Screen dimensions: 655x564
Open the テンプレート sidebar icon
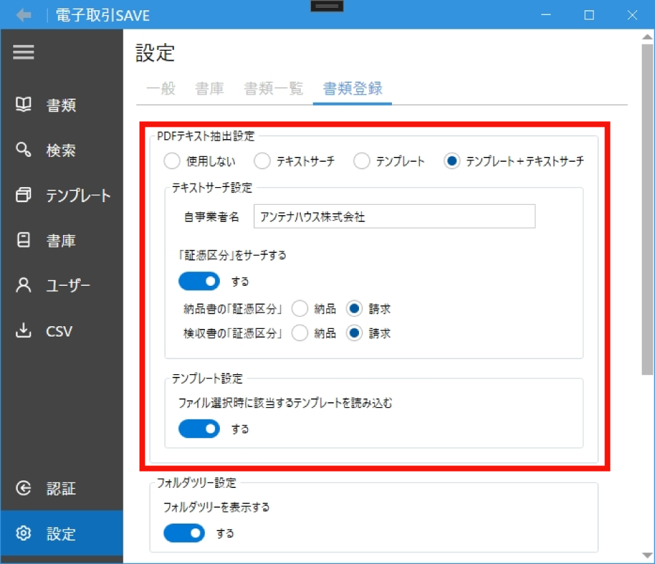tap(24, 195)
